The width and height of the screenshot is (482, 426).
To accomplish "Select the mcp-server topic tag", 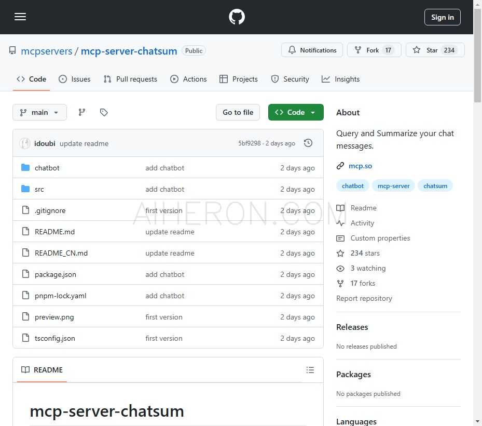I will [393, 186].
